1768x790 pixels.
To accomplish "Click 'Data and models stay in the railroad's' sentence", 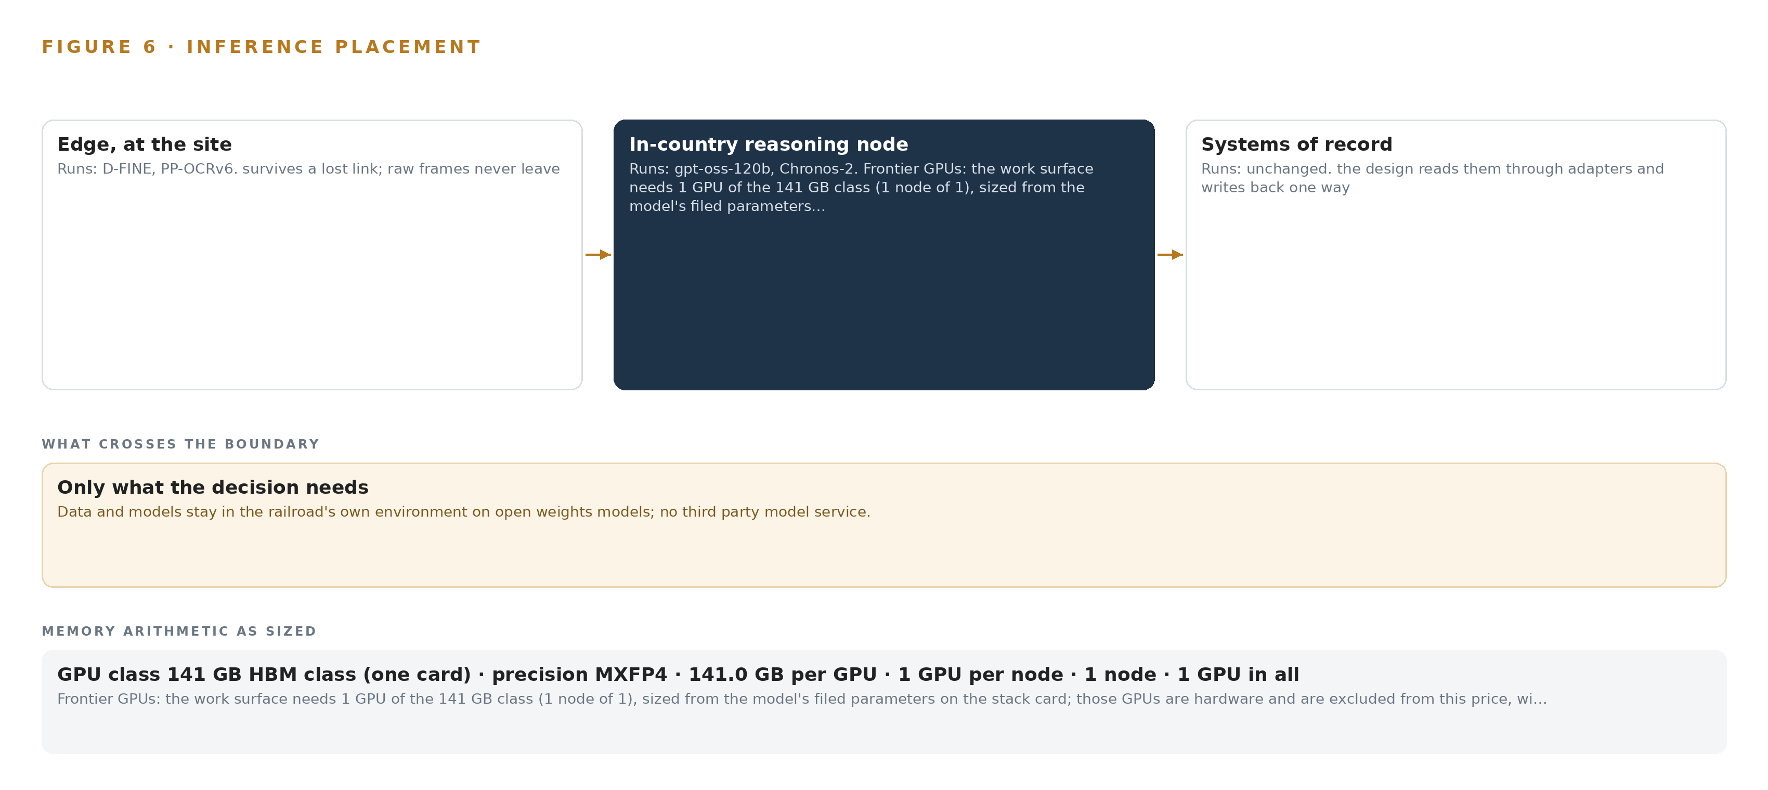I will click(463, 511).
